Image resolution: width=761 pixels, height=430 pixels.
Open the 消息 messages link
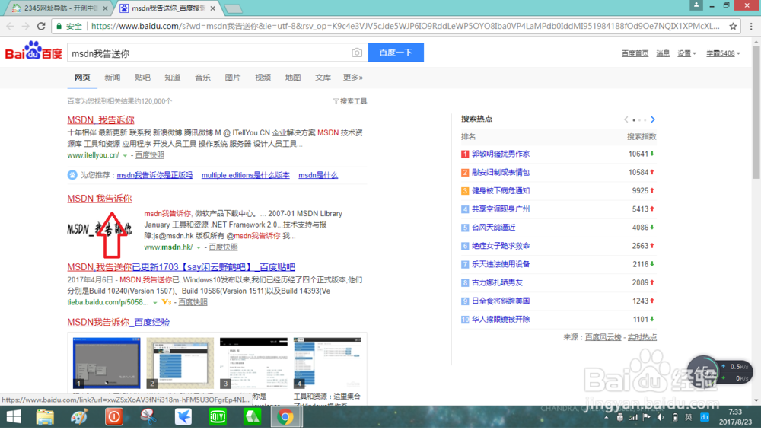[x=663, y=53]
